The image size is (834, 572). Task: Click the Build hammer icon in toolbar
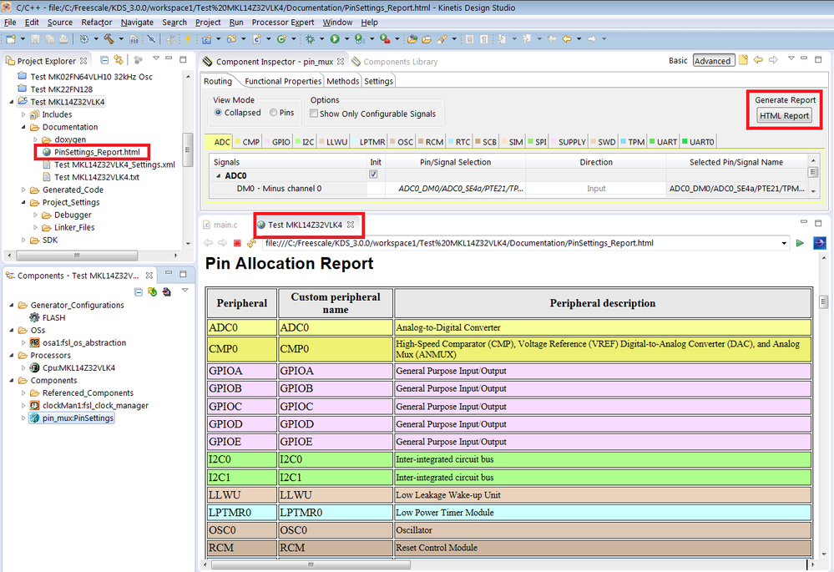(x=109, y=38)
